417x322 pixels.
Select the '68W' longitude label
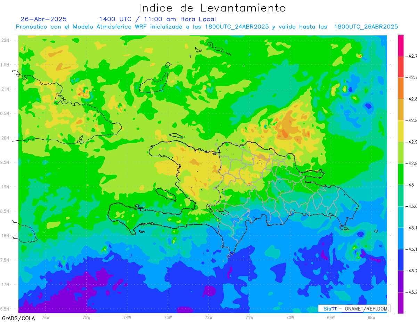click(371, 317)
